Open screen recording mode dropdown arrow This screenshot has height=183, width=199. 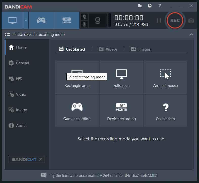pyautogui.click(x=26, y=20)
